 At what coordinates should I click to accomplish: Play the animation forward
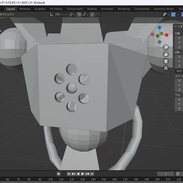(83, 174)
